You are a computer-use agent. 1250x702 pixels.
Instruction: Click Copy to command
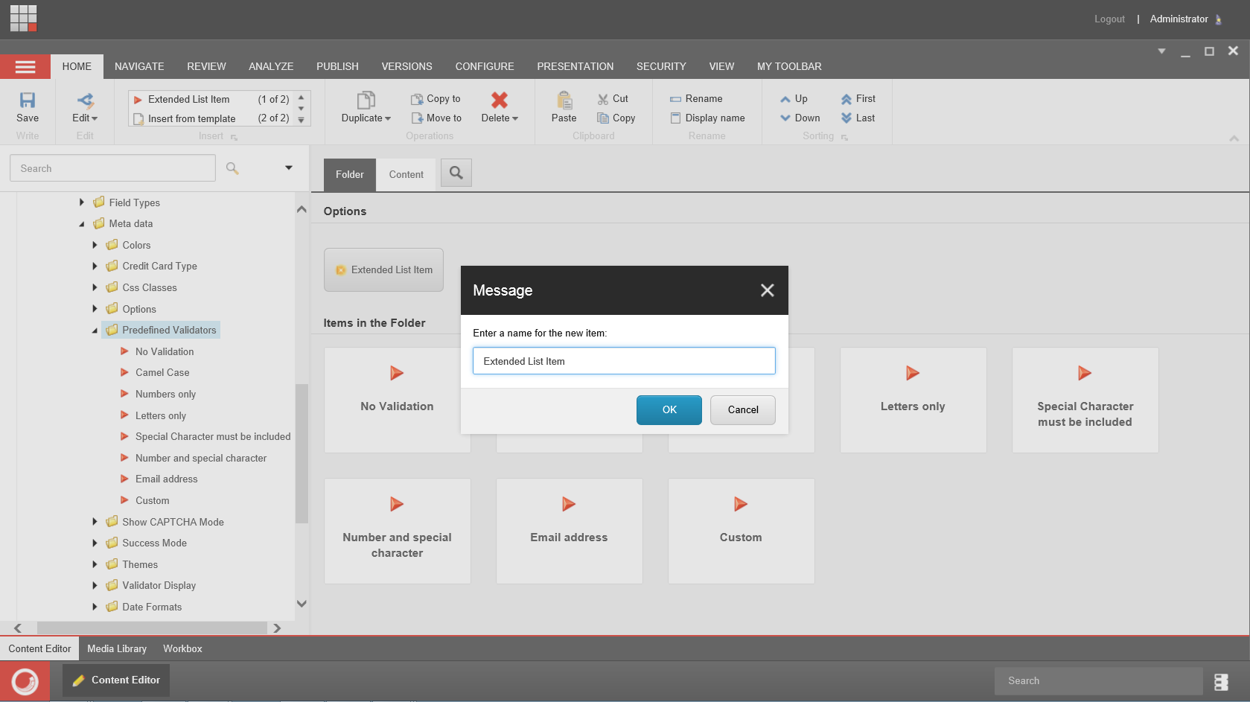click(436, 98)
